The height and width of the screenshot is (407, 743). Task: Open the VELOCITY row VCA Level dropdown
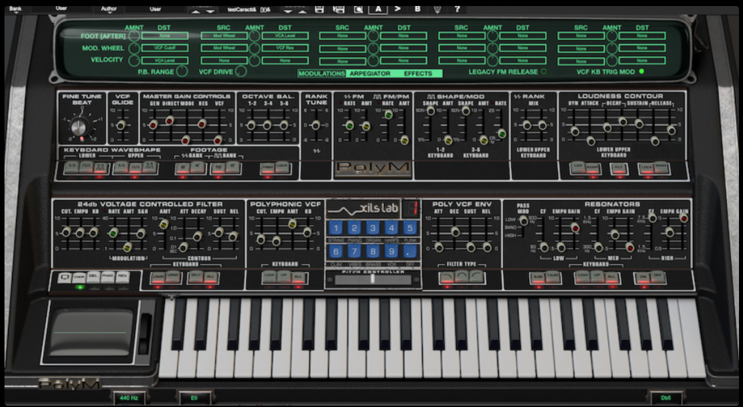tap(165, 60)
